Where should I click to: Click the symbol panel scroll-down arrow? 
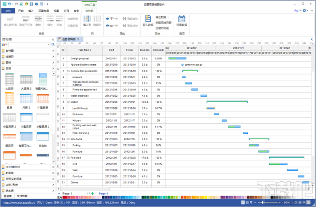(54, 162)
